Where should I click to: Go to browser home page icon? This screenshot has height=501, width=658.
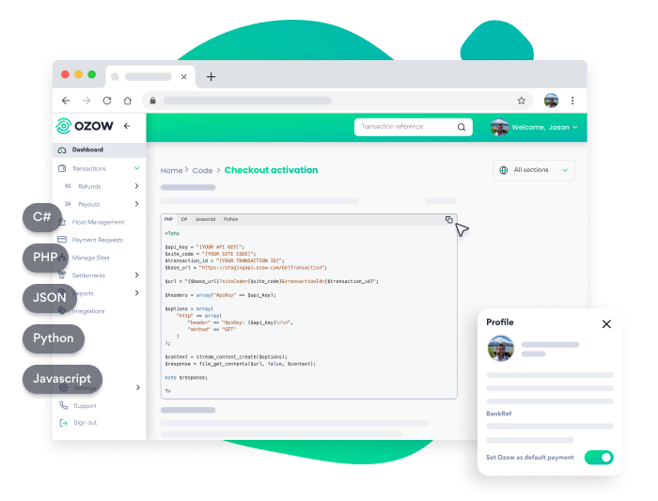(128, 101)
